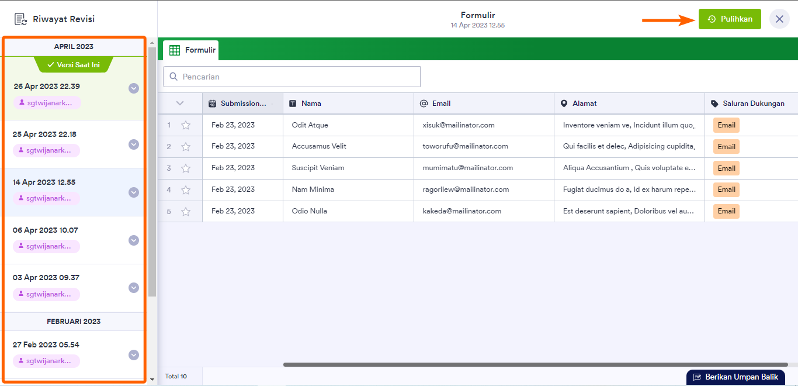Click the APRIL 2023 month header
The width and height of the screenshot is (798, 386).
pos(74,47)
